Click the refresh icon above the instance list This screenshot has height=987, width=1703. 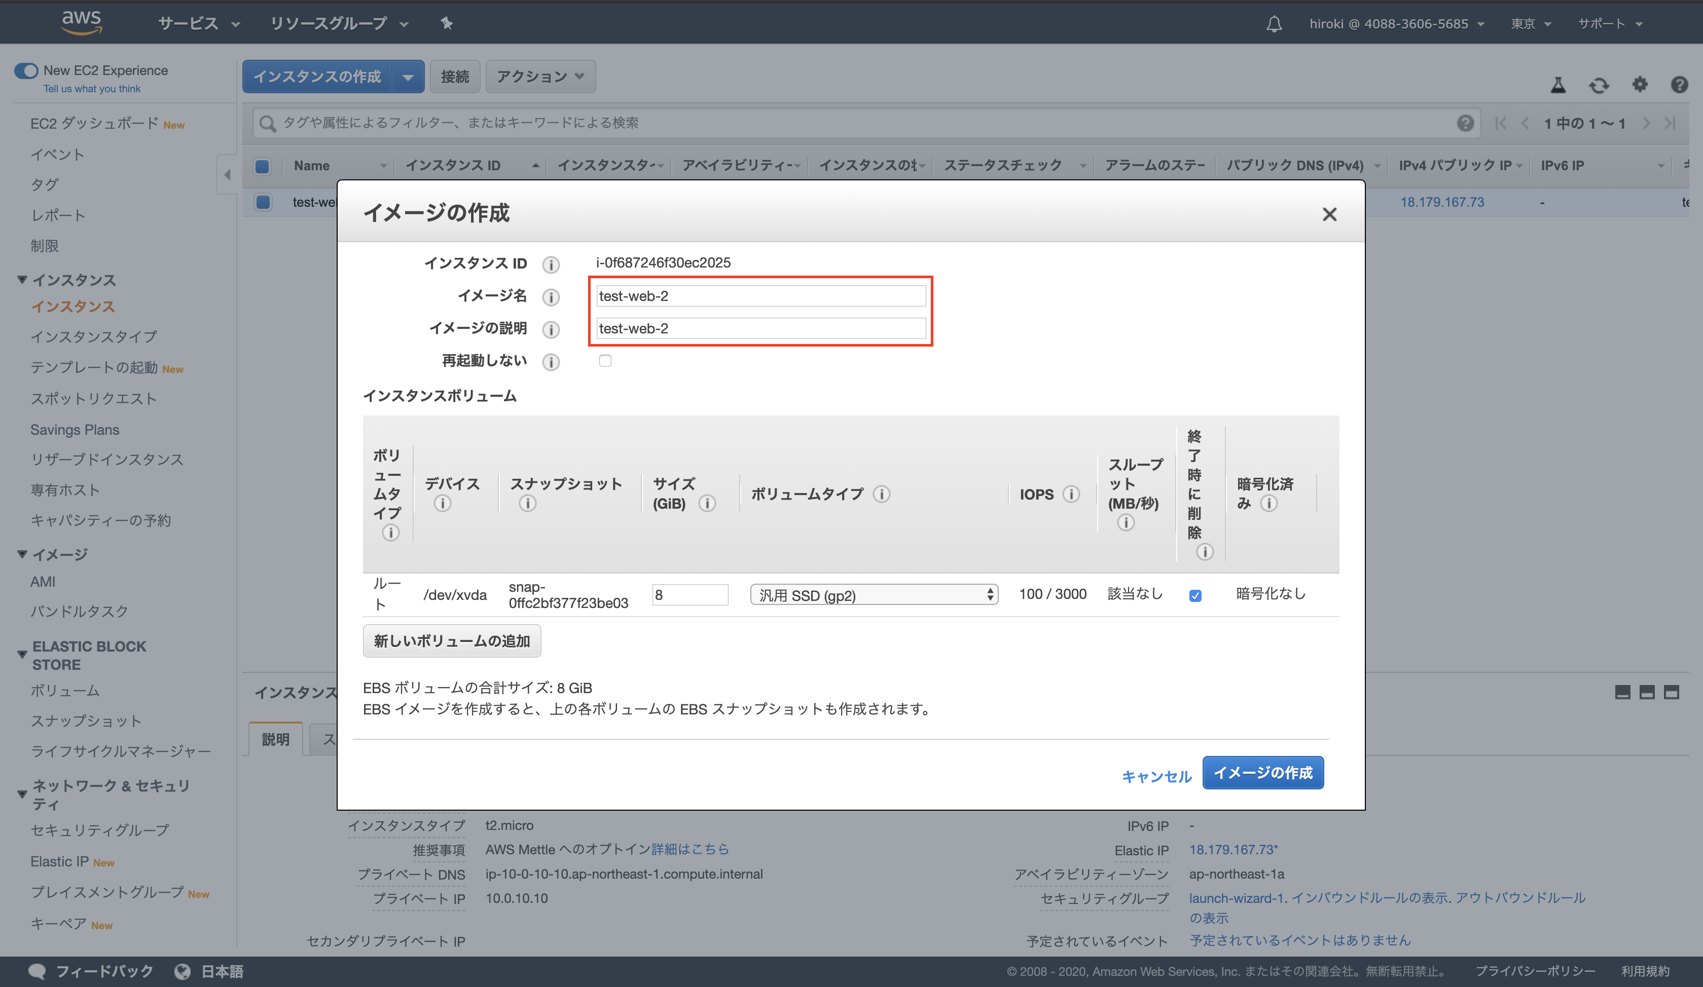1599,85
